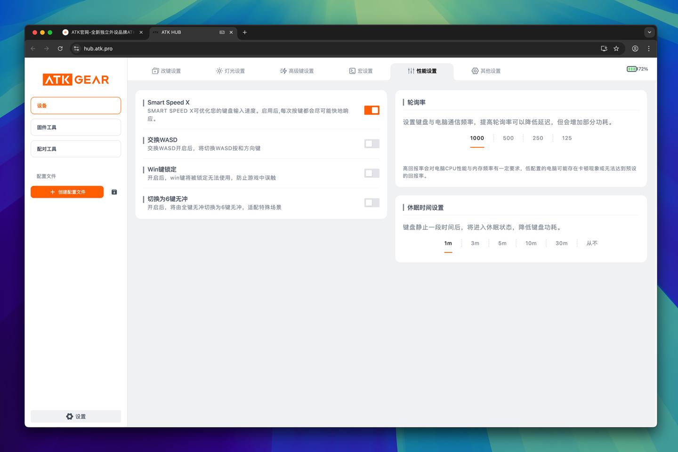Switch to the 性能设置 tab
This screenshot has width=678, height=452.
422,71
